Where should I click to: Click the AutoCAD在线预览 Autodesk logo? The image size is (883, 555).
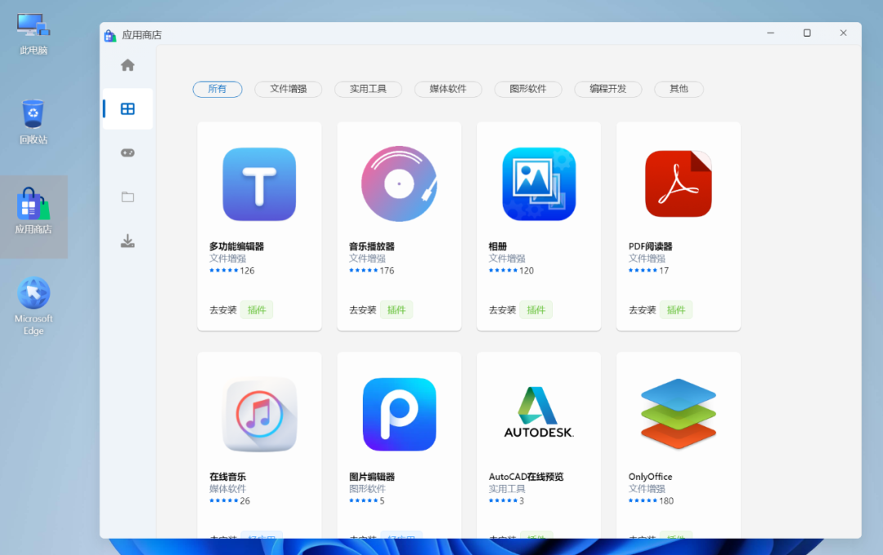pos(538,414)
